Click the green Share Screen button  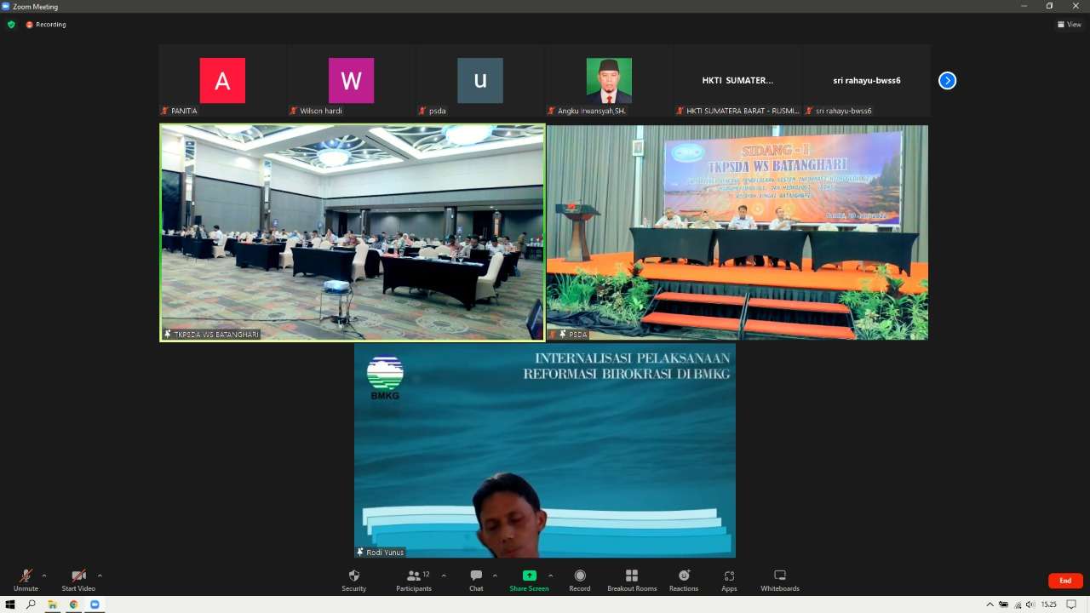coord(529,581)
